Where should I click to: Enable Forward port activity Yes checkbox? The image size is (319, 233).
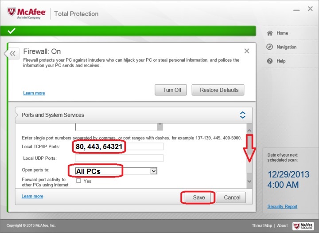click(78, 181)
